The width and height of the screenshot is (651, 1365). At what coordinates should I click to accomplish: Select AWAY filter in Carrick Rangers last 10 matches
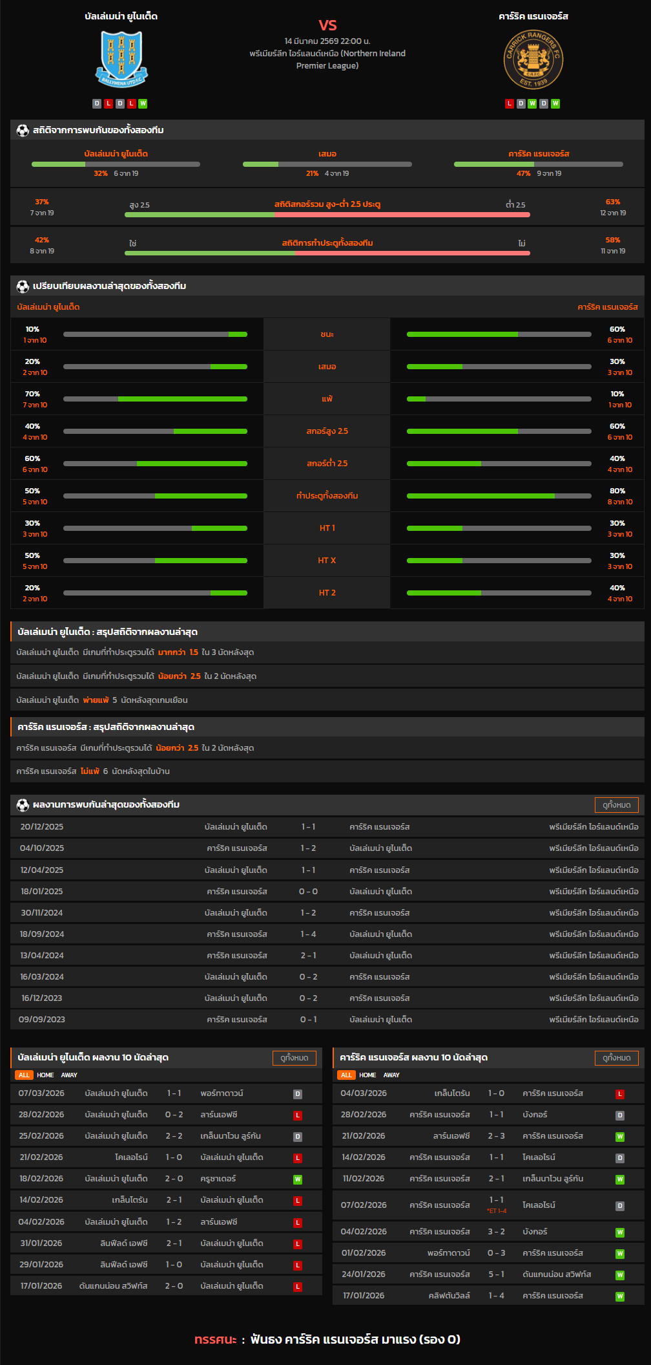(x=391, y=1075)
